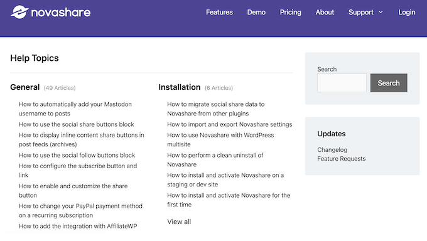This screenshot has width=427, height=241.
Task: Open article on migrating social share data
Action: [215, 109]
